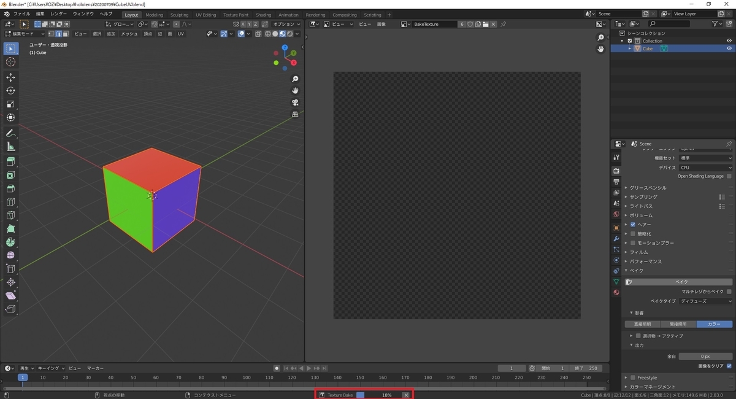Select the 直接照明 influence button
This screenshot has width=736, height=399.
click(x=642, y=324)
